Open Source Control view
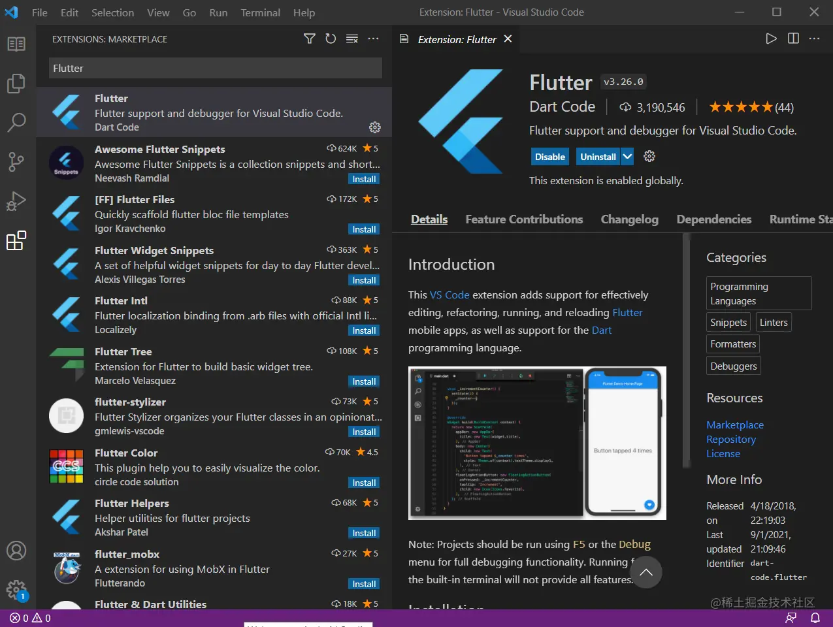This screenshot has height=627, width=833. click(16, 161)
